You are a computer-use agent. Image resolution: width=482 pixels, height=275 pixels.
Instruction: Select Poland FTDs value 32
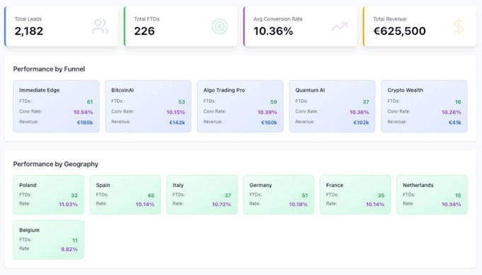coord(74,196)
